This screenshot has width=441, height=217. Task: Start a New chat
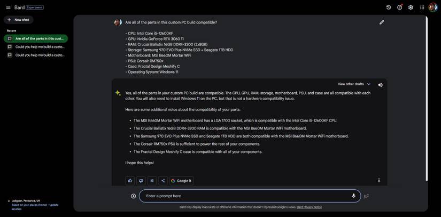[19, 20]
